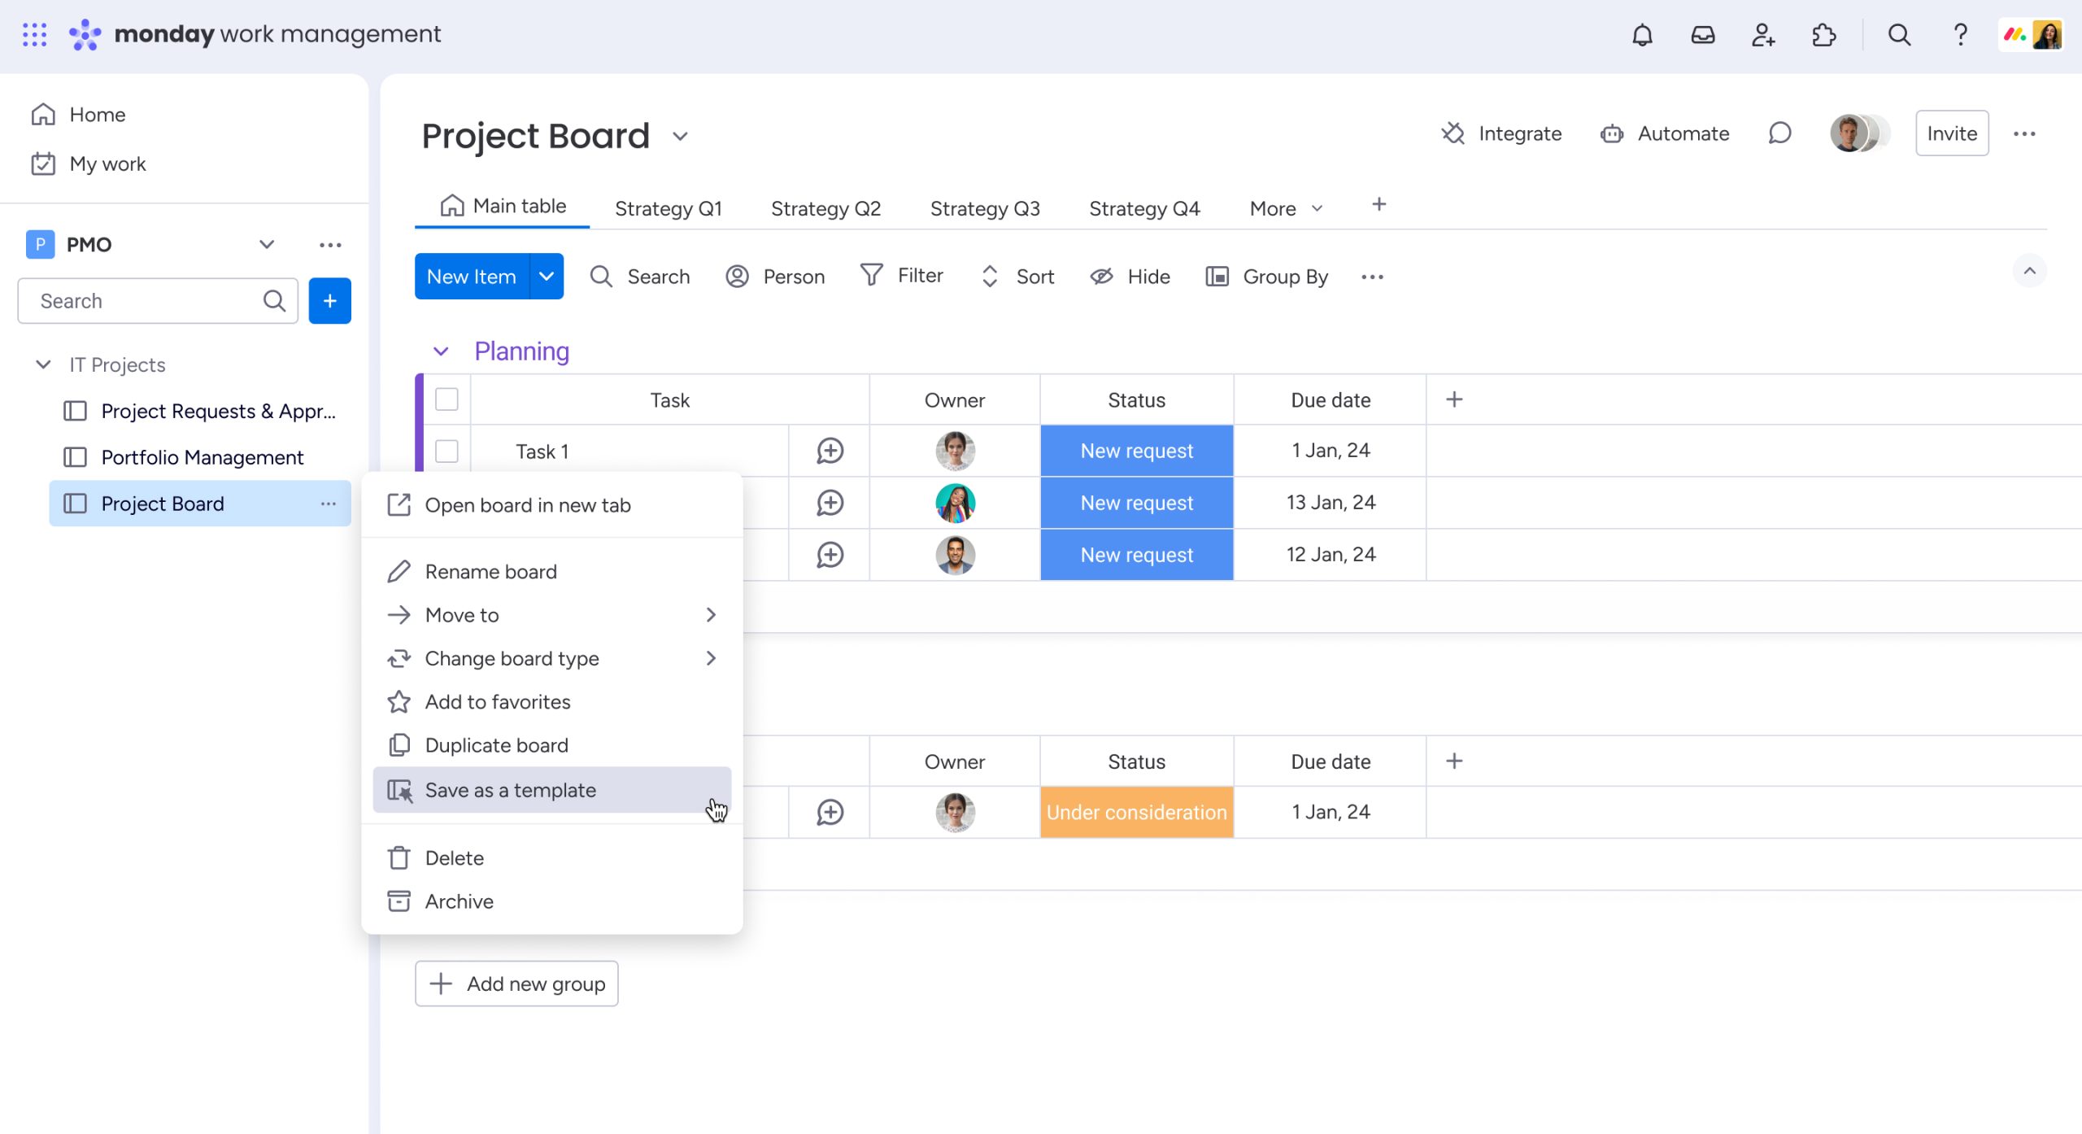
Task: Click the top bar search magnifier icon
Action: point(1899,35)
